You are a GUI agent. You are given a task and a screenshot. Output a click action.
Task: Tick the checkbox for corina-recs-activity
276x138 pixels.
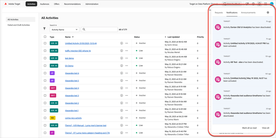click(45, 118)
